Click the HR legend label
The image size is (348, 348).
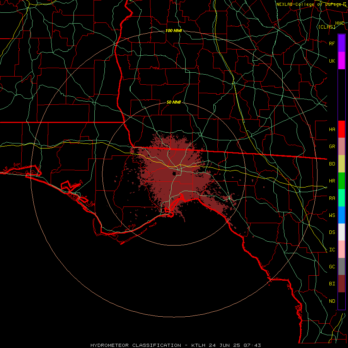(x=332, y=181)
